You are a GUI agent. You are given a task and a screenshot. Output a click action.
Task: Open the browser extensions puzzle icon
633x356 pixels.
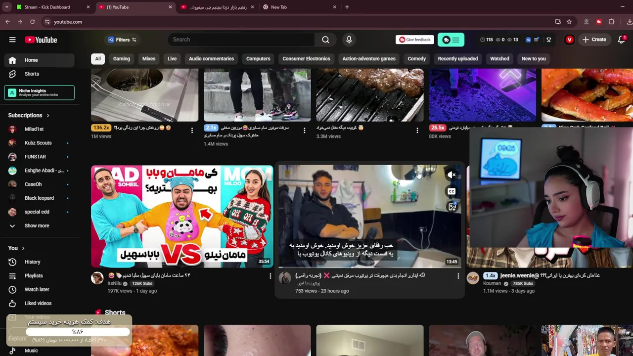[611, 22]
